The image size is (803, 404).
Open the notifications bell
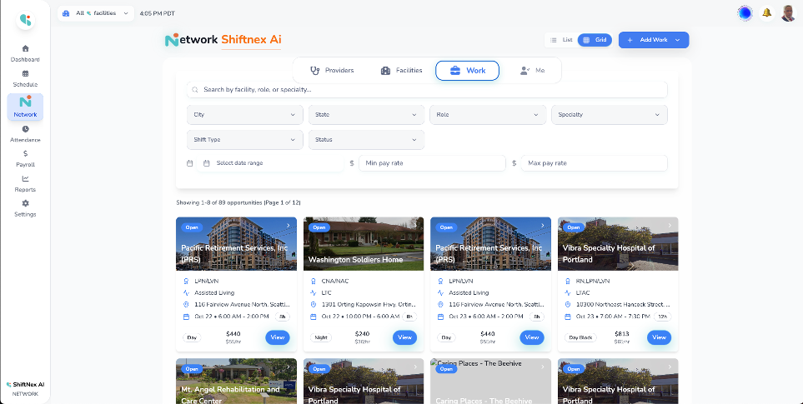766,12
